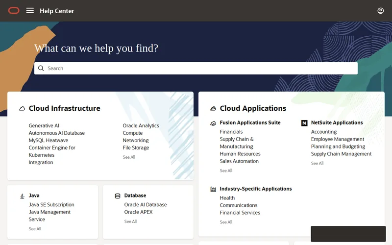This screenshot has width=392, height=245.
Task: See All under Cloud Infrastructure
Action: [x=129, y=157]
